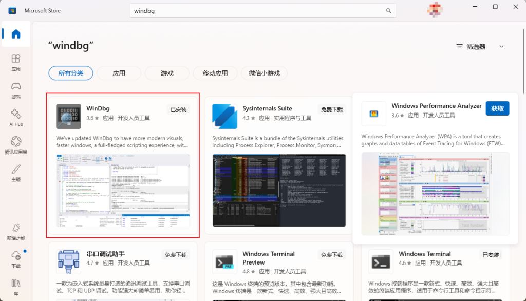Open the Home page in sidebar
Screen dimensions: 526x301
tap(16, 34)
